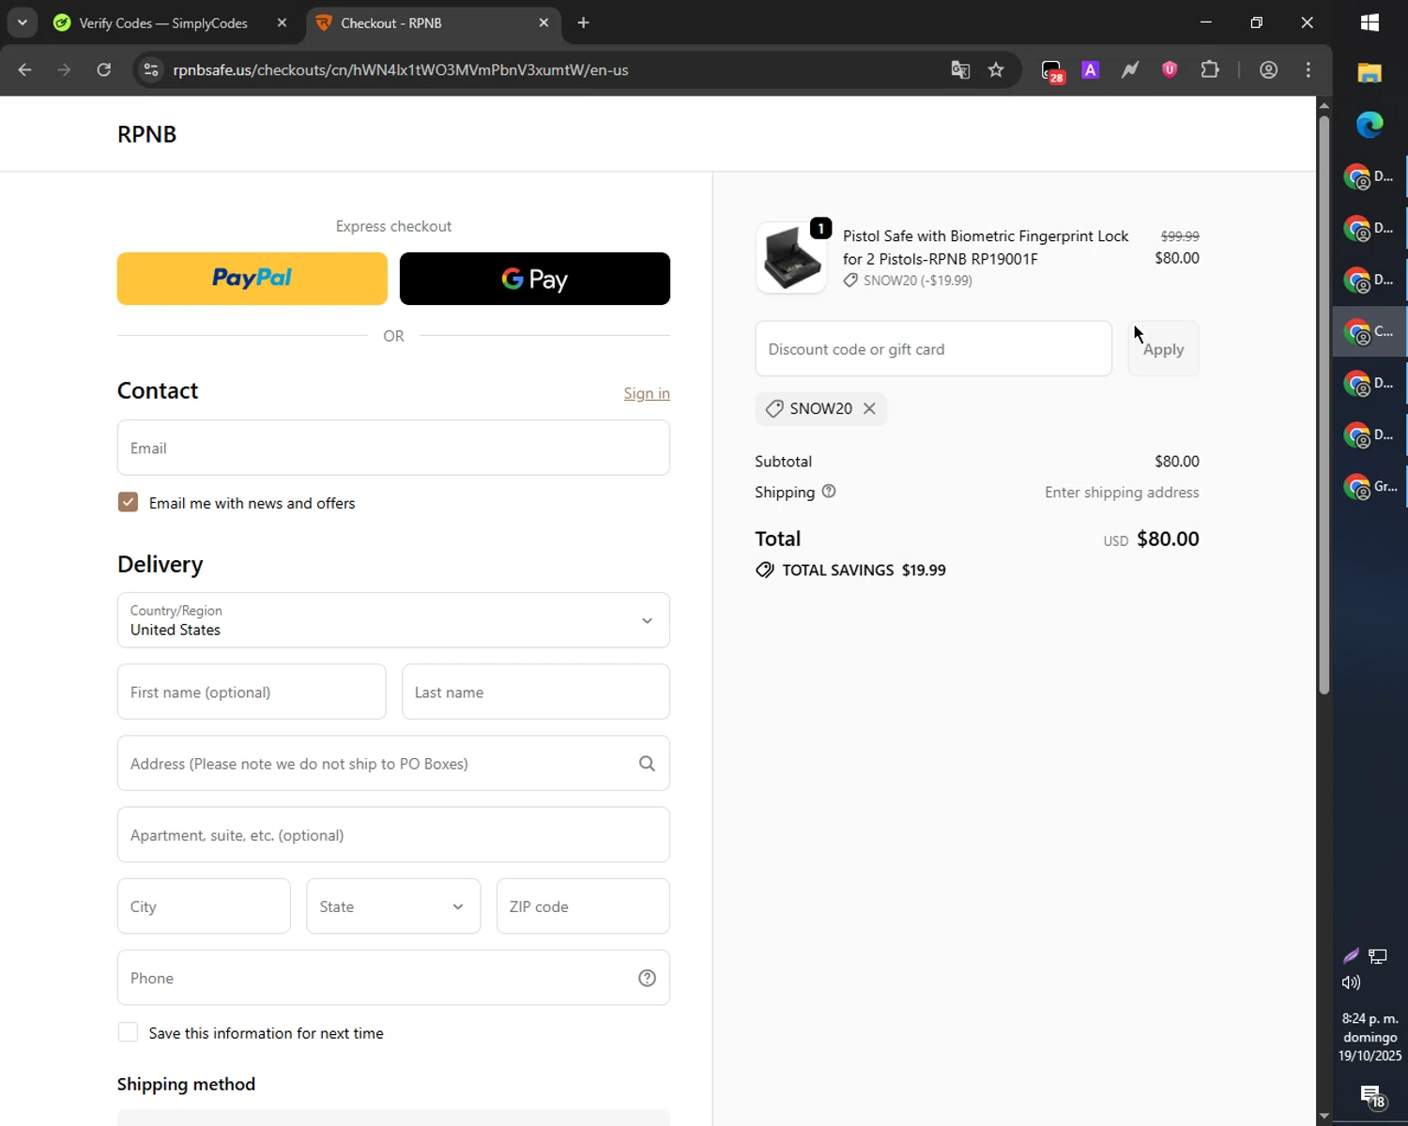Screen dimensions: 1408x1126
Task: Click the Sign in link
Action: tap(647, 393)
